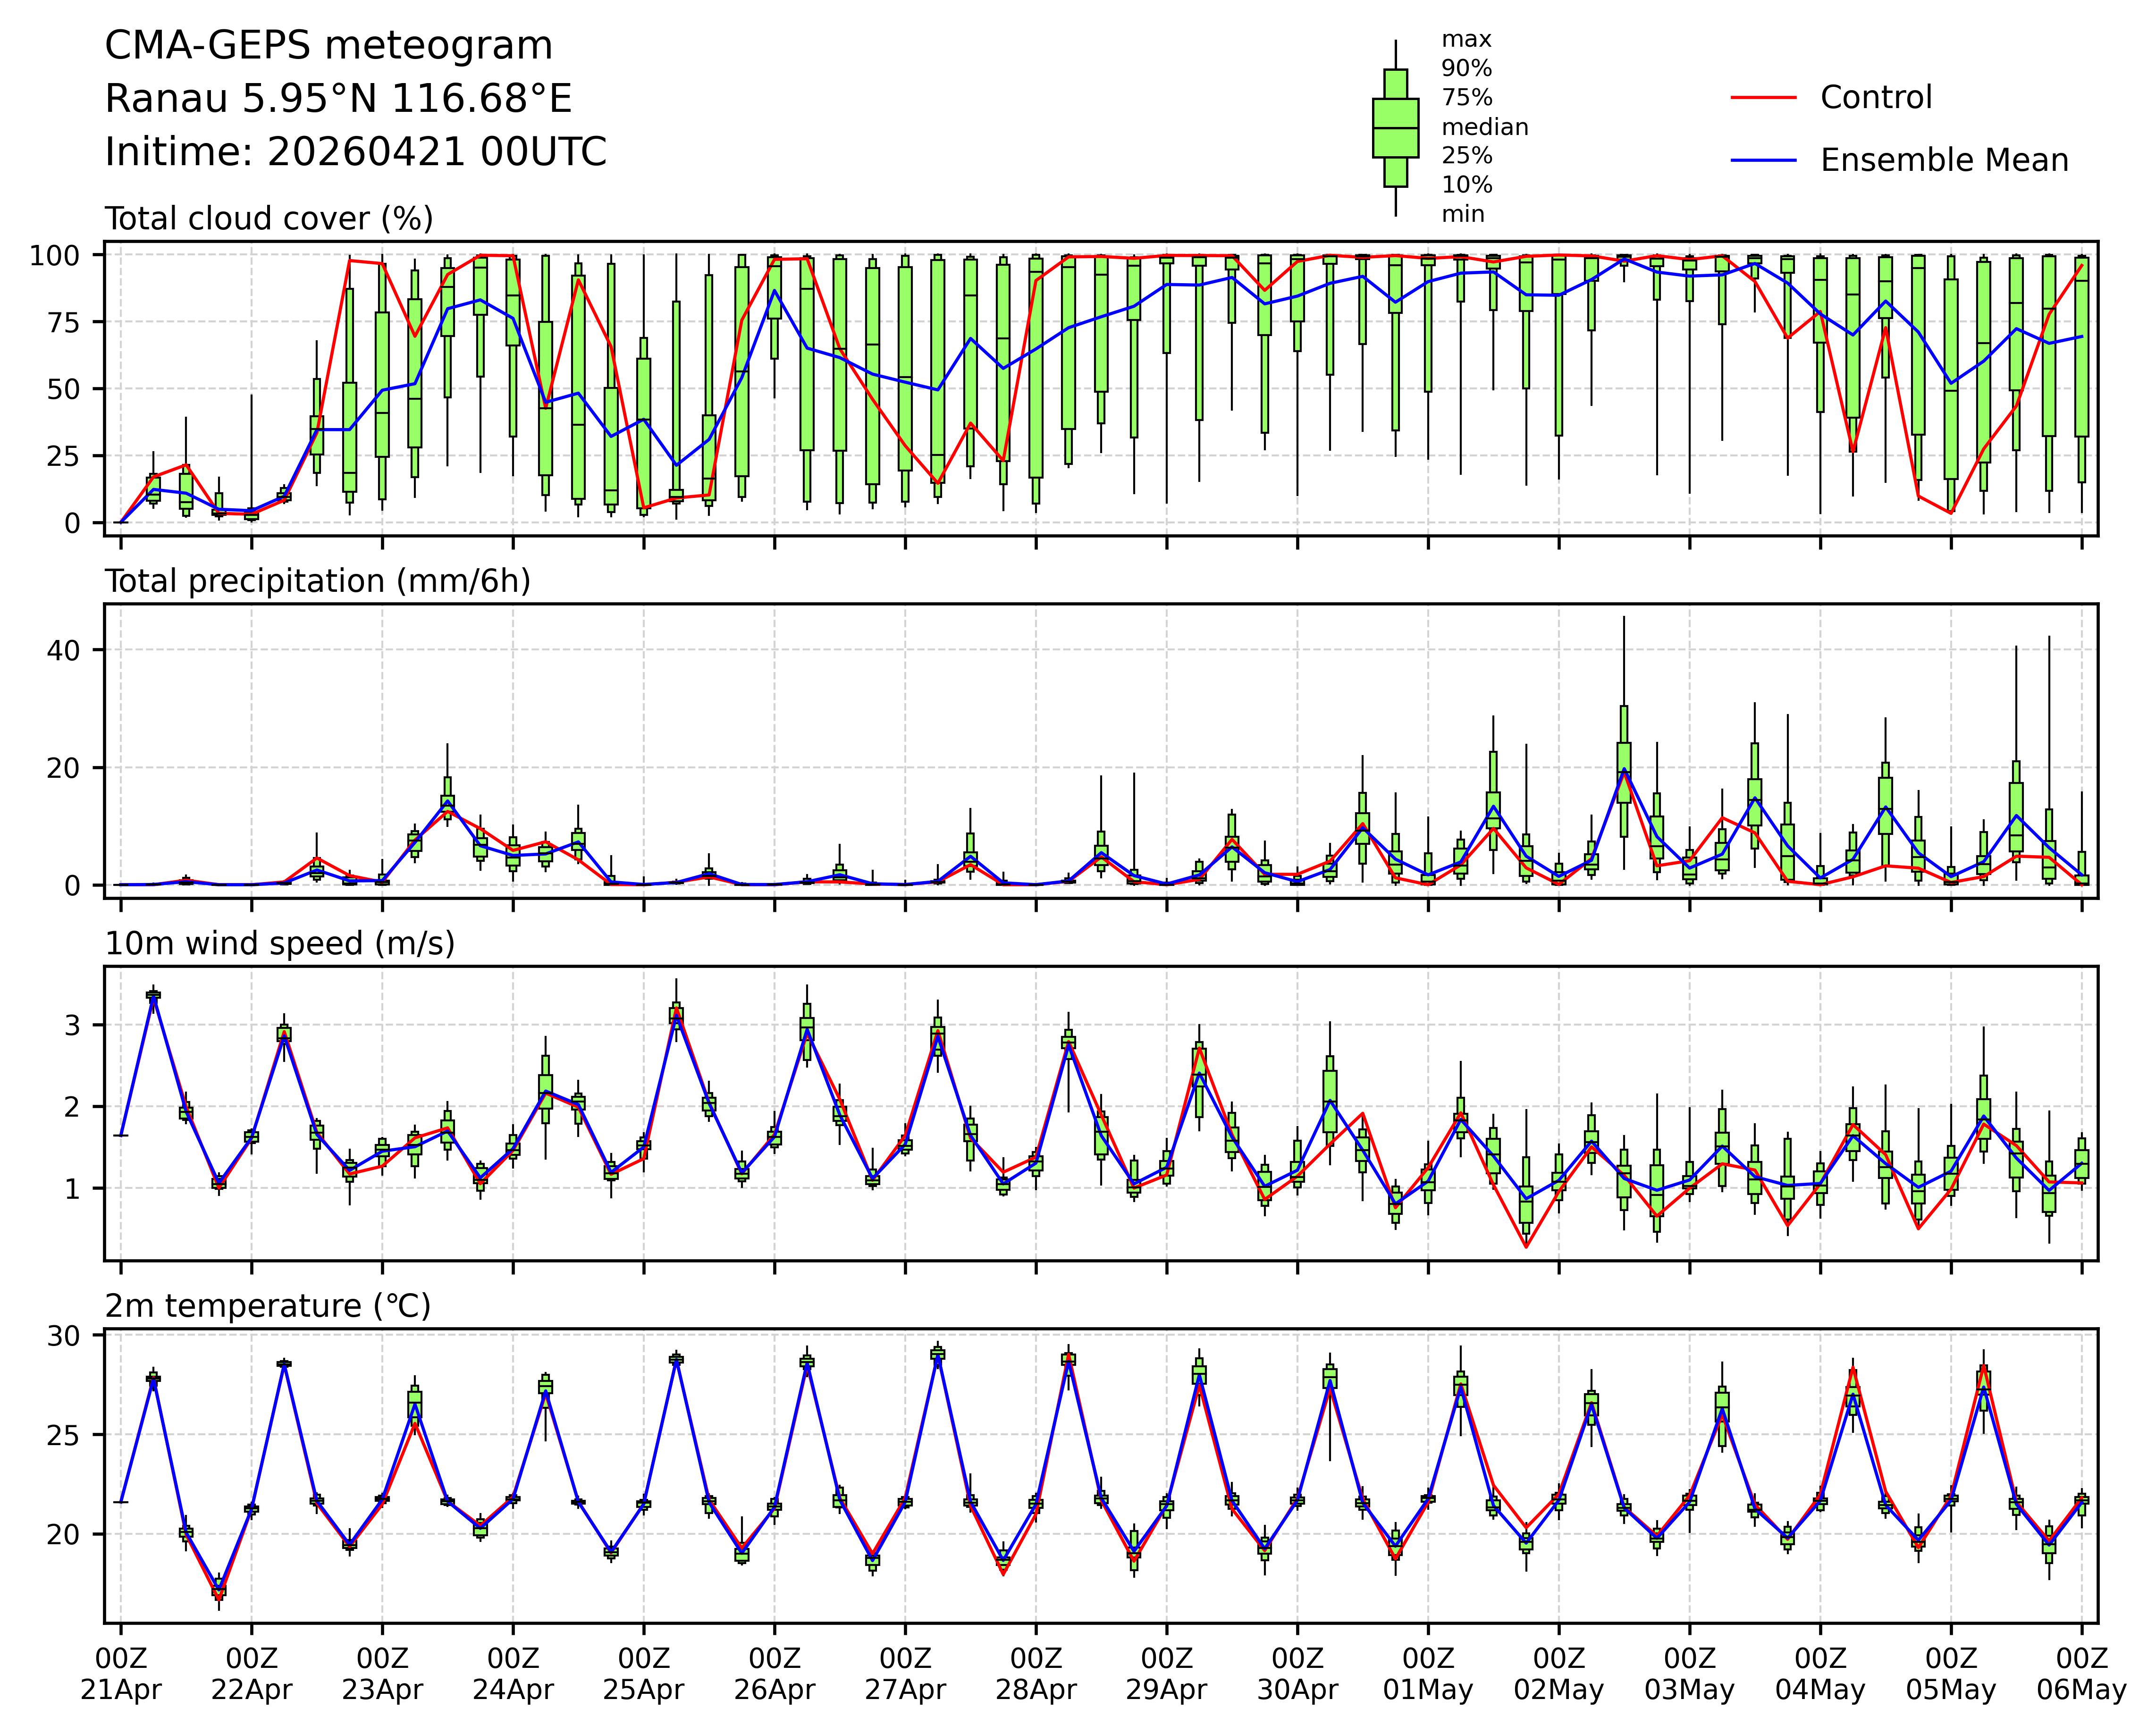Click the 'max' label in boxplot legend
2156x1733 pixels.
click(1466, 40)
